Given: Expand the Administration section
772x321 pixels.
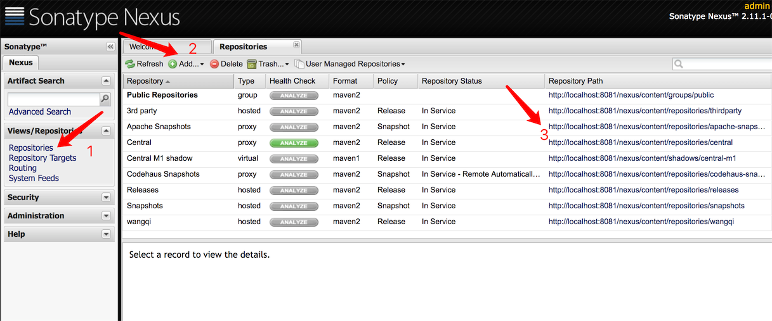Looking at the screenshot, I should pyautogui.click(x=106, y=216).
